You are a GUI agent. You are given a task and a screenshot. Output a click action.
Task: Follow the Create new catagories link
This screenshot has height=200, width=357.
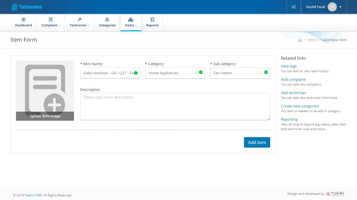(300, 106)
